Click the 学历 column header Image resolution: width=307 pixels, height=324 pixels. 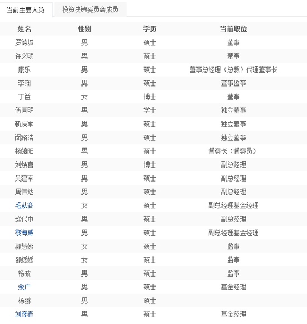coord(150,29)
